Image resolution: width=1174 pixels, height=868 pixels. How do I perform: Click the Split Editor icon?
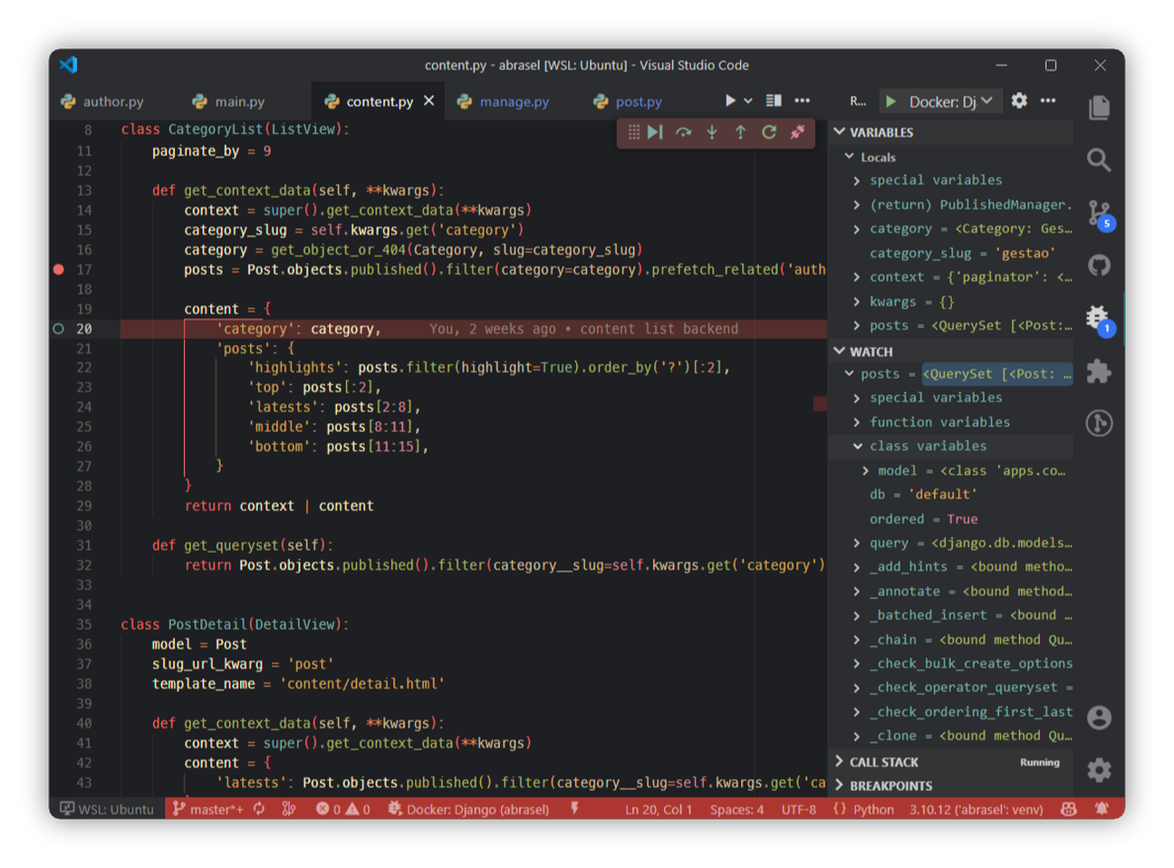(x=774, y=101)
